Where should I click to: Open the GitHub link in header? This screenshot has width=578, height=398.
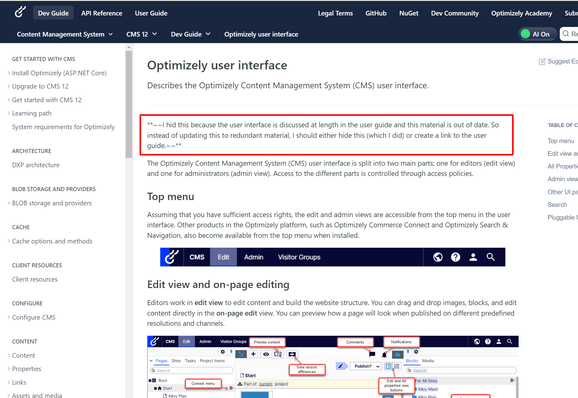click(376, 13)
